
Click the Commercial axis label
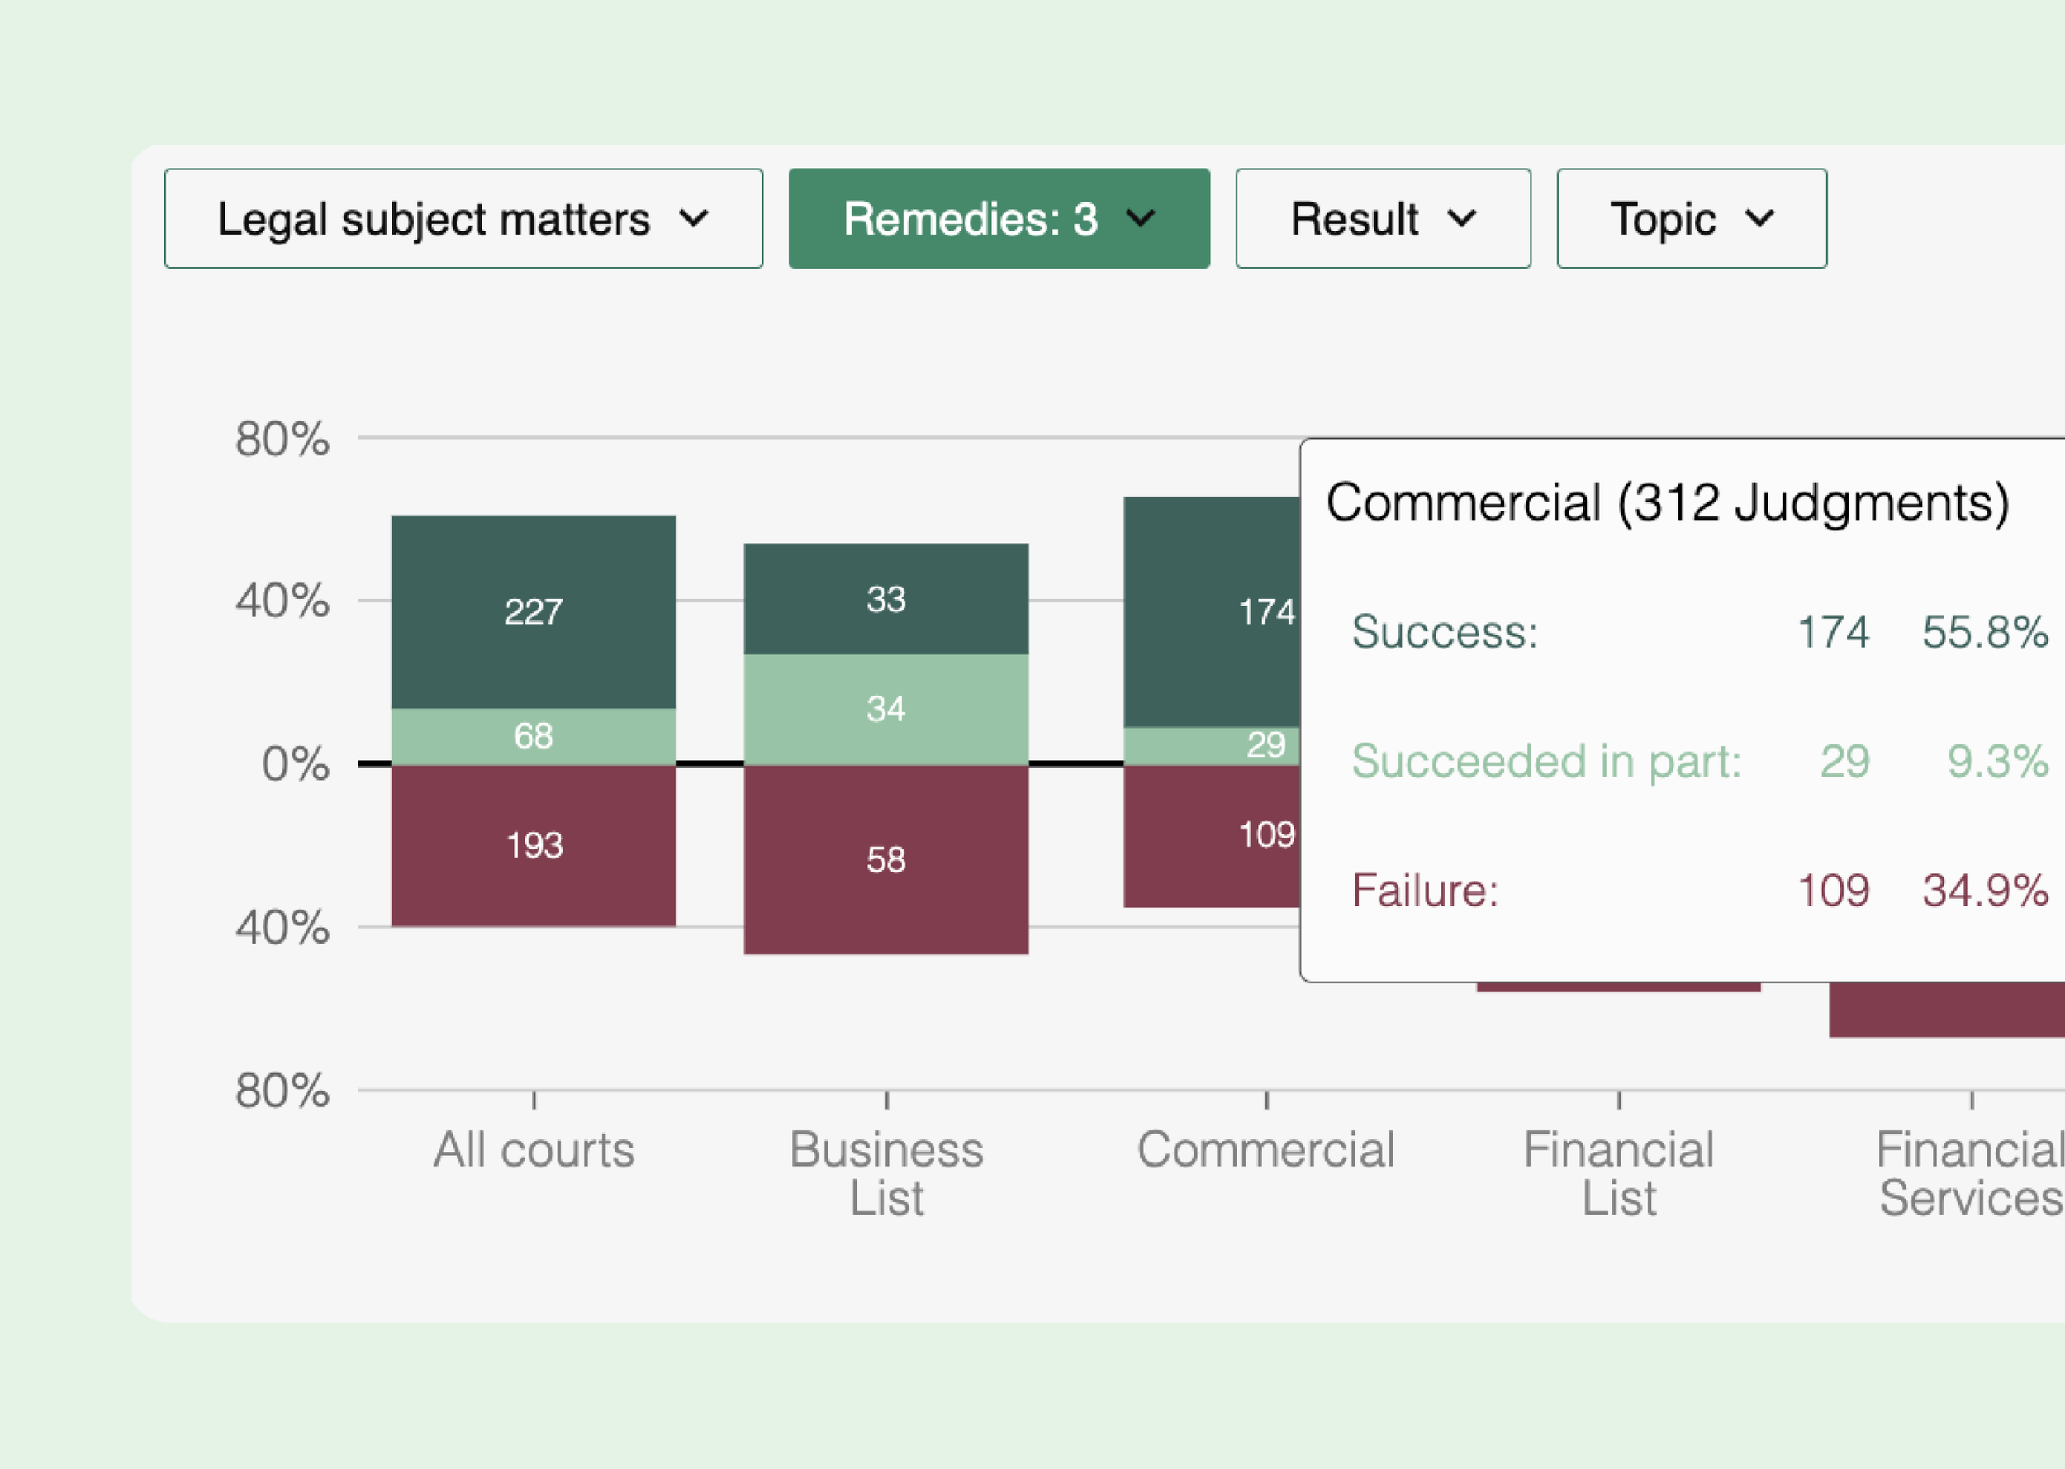pyautogui.click(x=1265, y=1150)
